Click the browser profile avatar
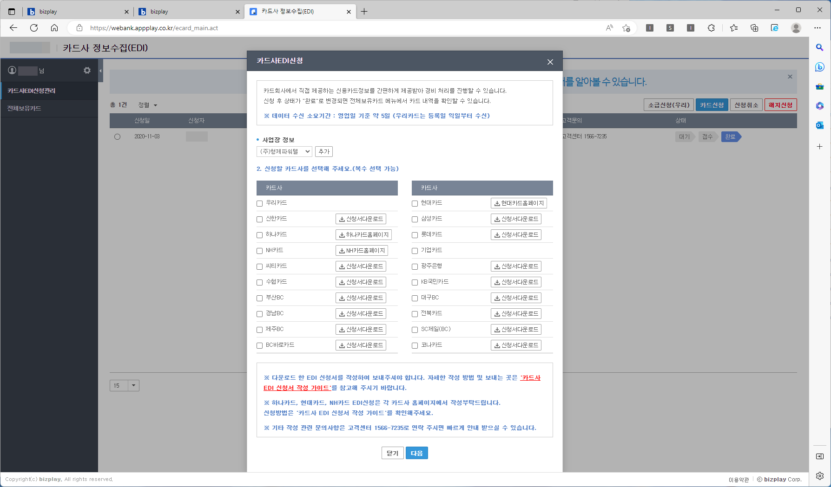Viewport: 831px width, 487px height. 796,28
